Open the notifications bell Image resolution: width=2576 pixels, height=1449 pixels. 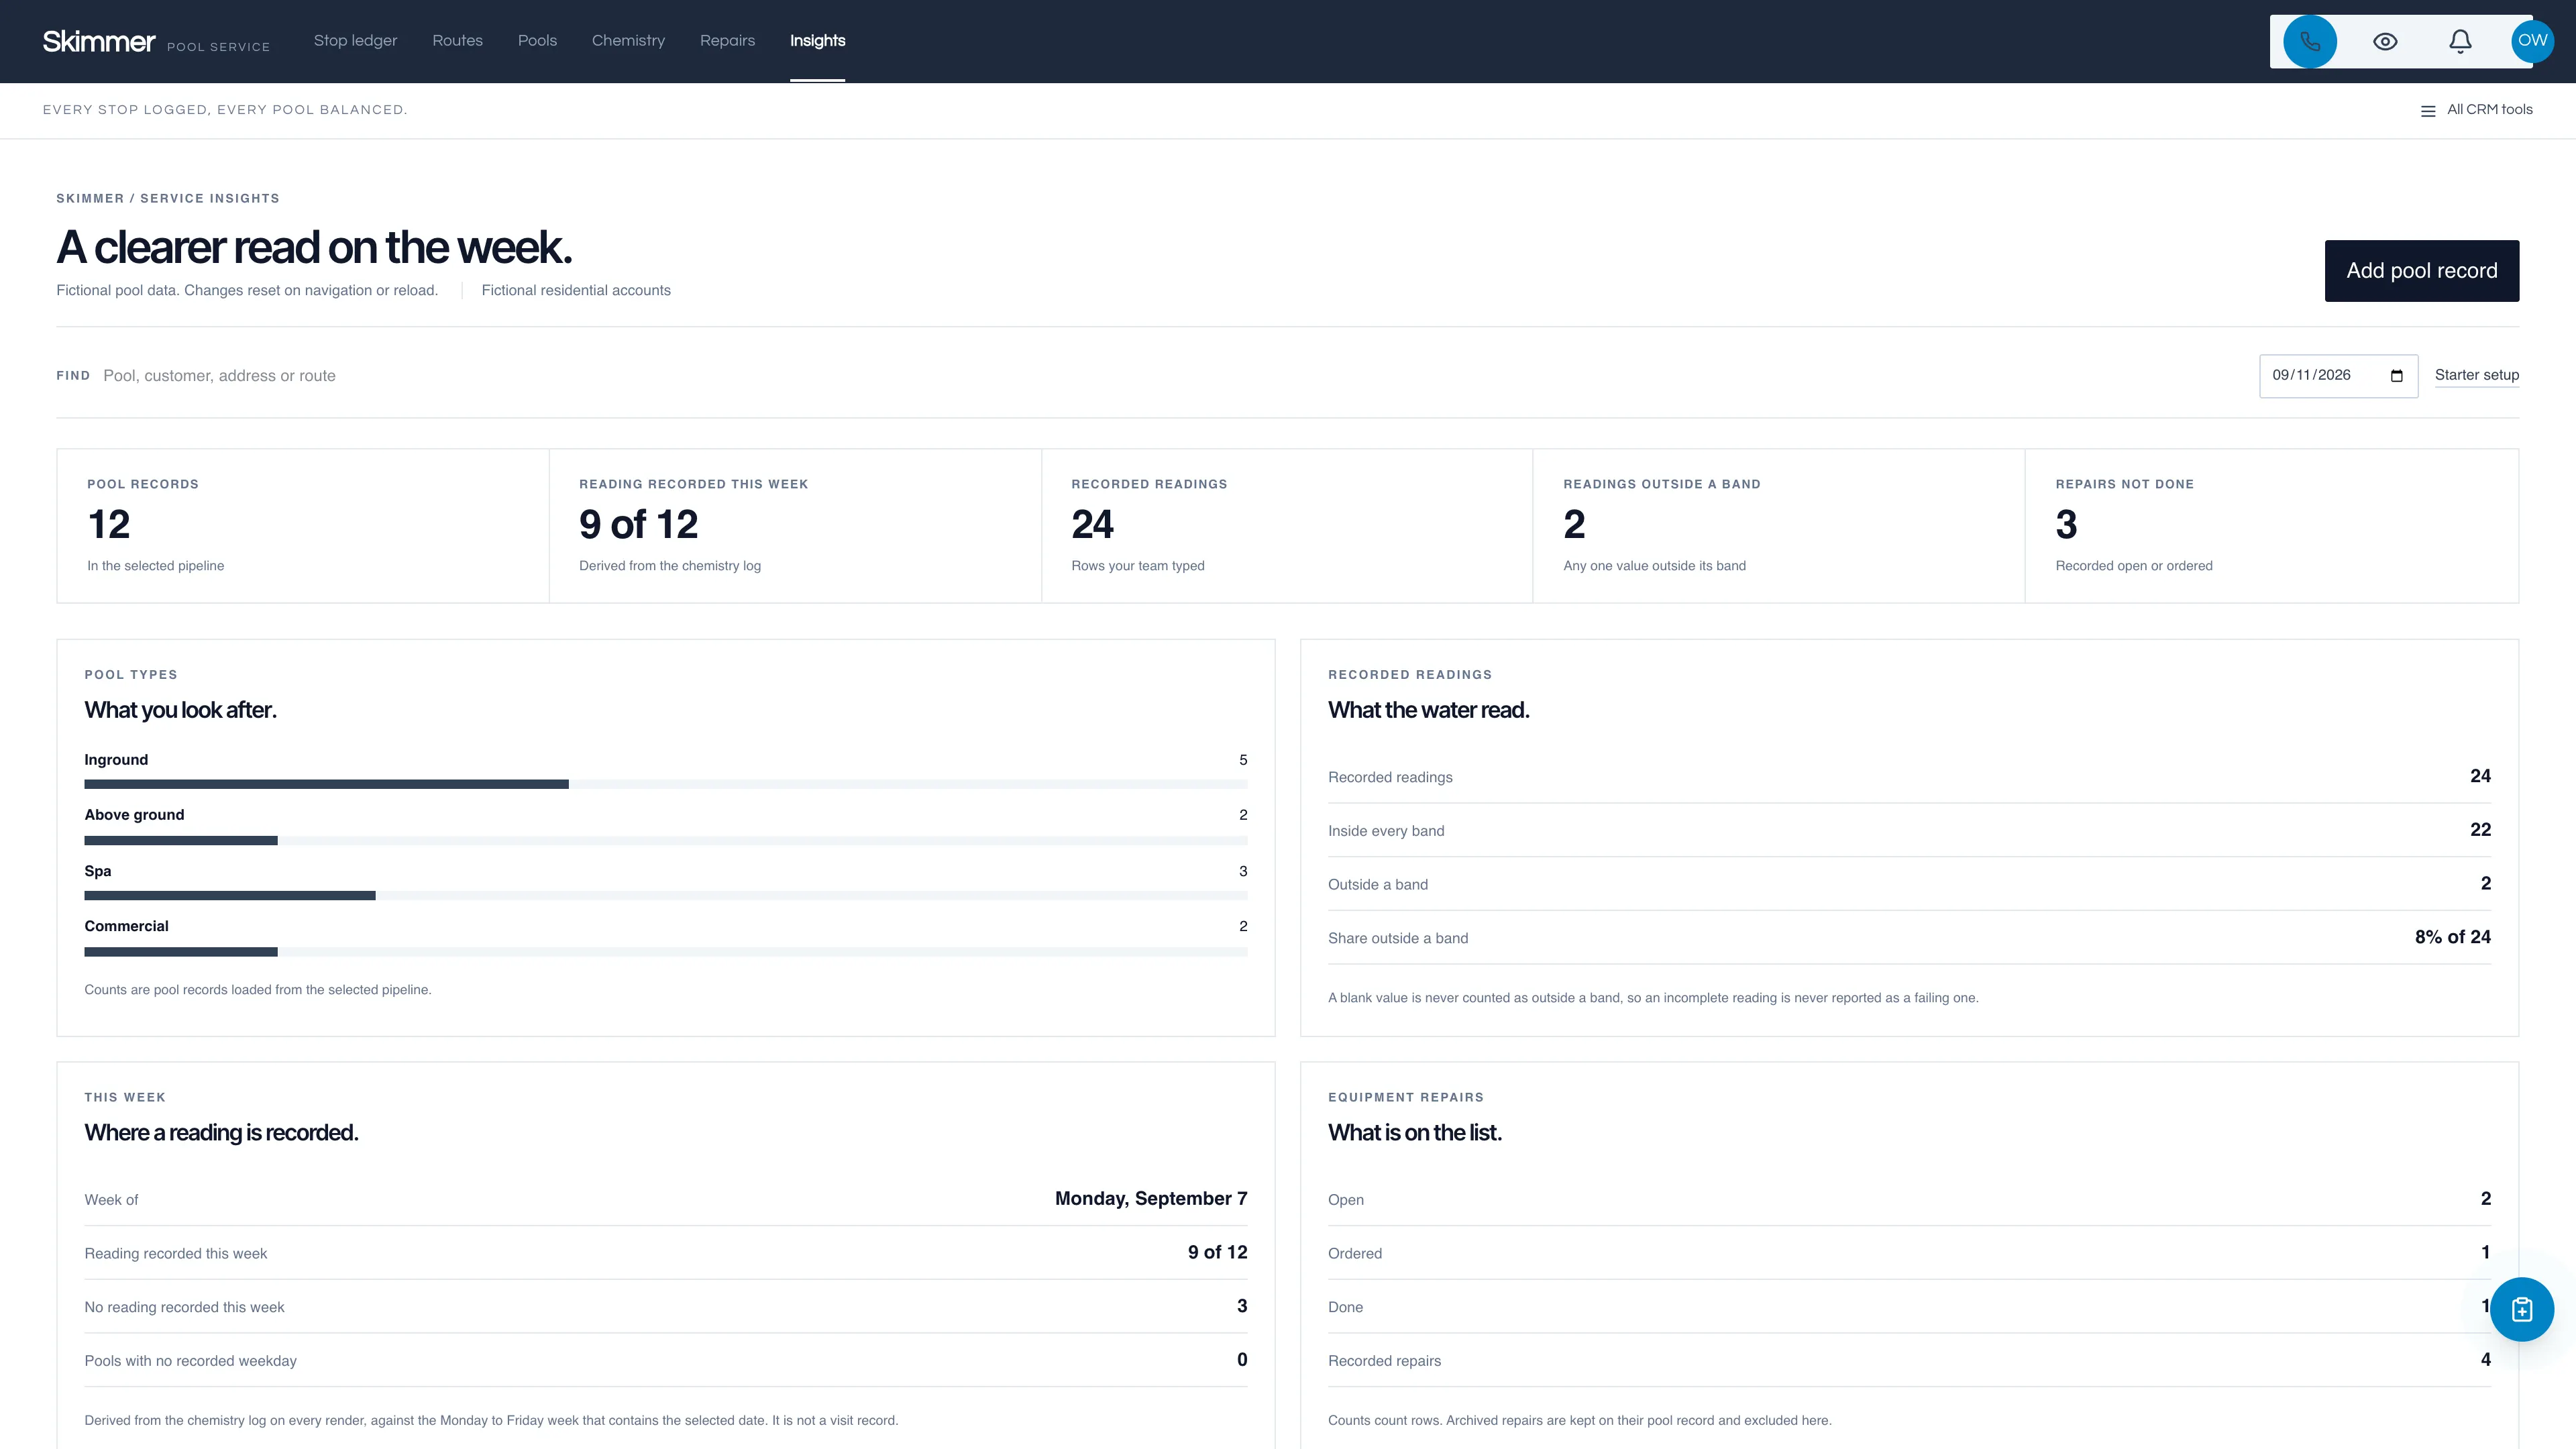pyautogui.click(x=2460, y=41)
